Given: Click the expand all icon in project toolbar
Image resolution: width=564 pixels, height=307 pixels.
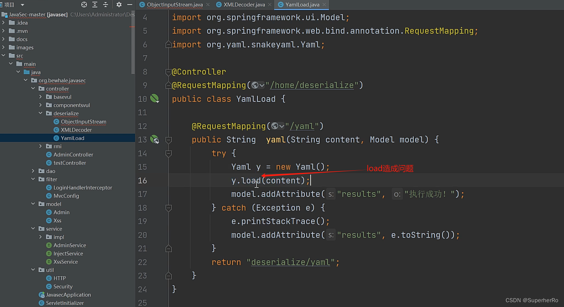Looking at the screenshot, I should [95, 4].
